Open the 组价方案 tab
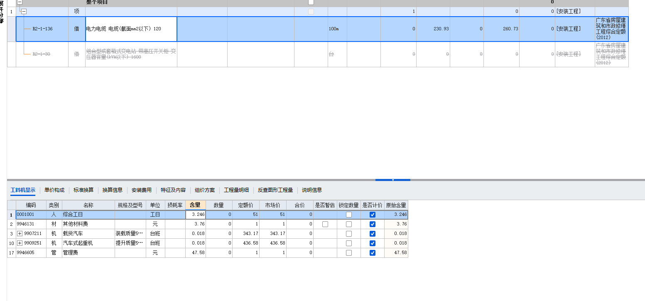This screenshot has height=301, width=645. (x=205, y=190)
